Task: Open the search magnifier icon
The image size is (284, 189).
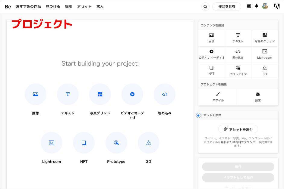Action: point(205,7)
